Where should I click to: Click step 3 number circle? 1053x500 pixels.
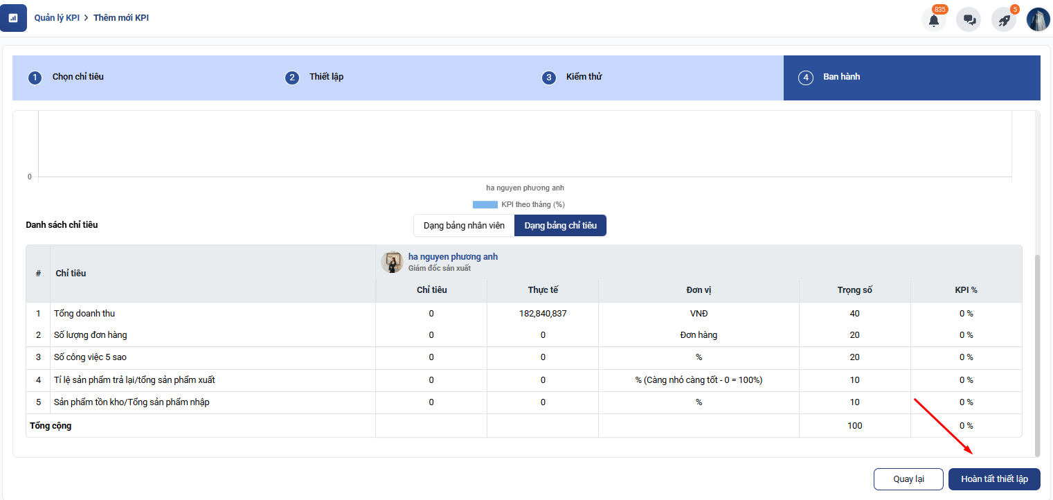point(548,78)
